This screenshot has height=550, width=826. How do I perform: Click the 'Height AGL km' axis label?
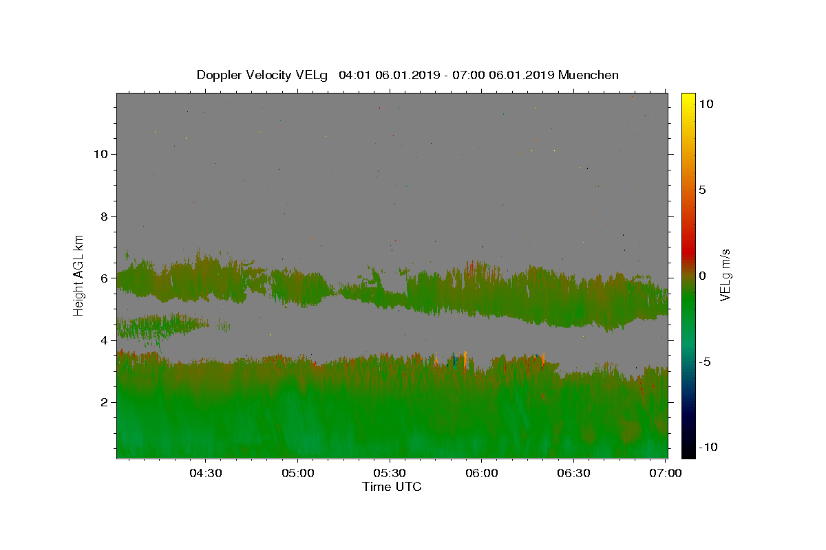coord(79,274)
